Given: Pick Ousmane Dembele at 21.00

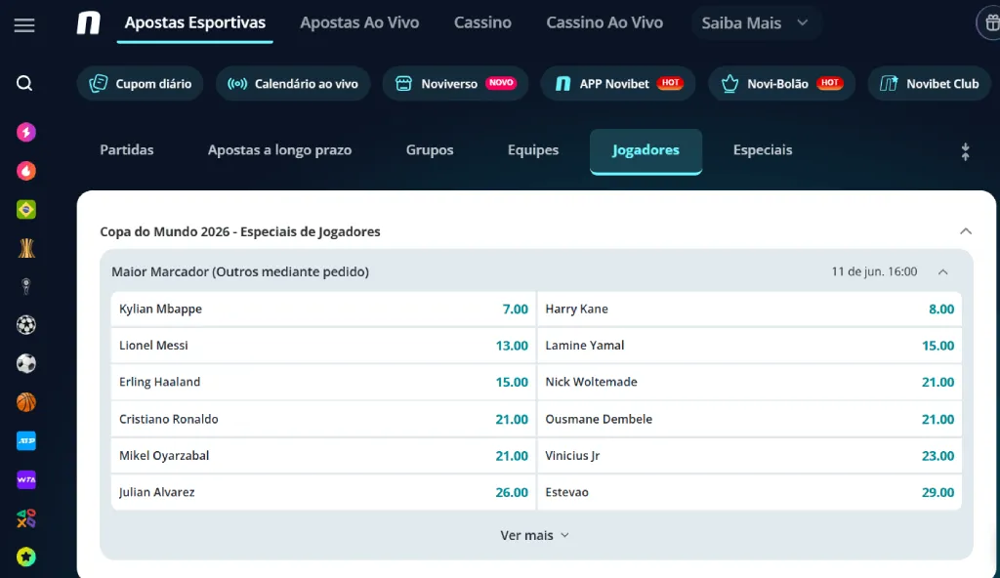Looking at the screenshot, I should pos(749,419).
